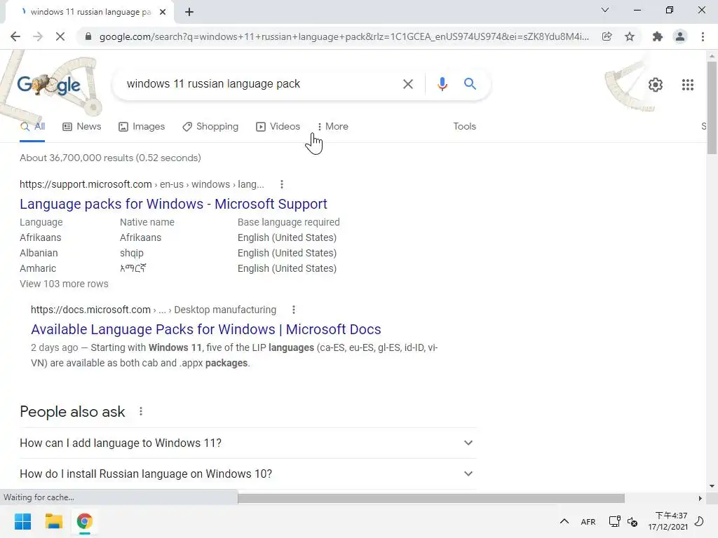Screen dimensions: 718x538
Task: Expand the More search categories
Action: tap(332, 127)
